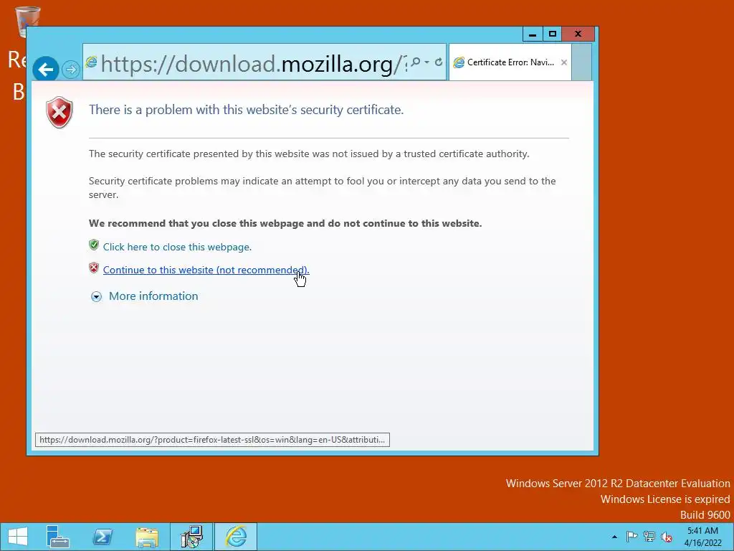Go back with the blue back arrow
734x551 pixels.
point(46,70)
